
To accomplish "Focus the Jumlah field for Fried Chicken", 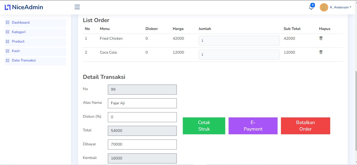I will pyautogui.click(x=239, y=40).
